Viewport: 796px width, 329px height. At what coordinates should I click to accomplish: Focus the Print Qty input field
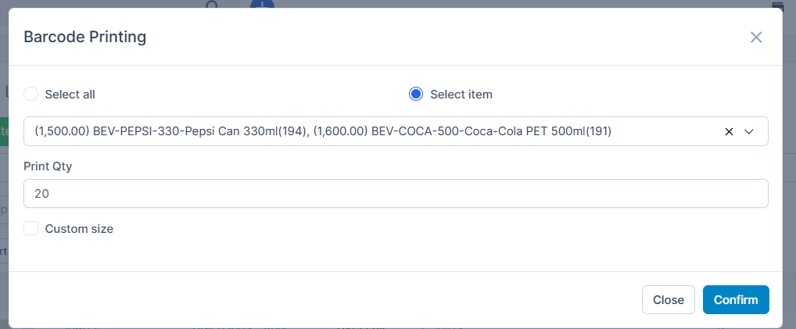[396, 194]
